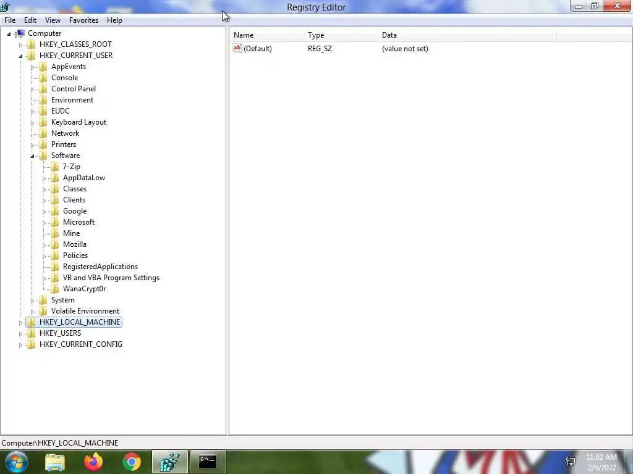Expand the Volatile Environment arrow

click(32, 312)
